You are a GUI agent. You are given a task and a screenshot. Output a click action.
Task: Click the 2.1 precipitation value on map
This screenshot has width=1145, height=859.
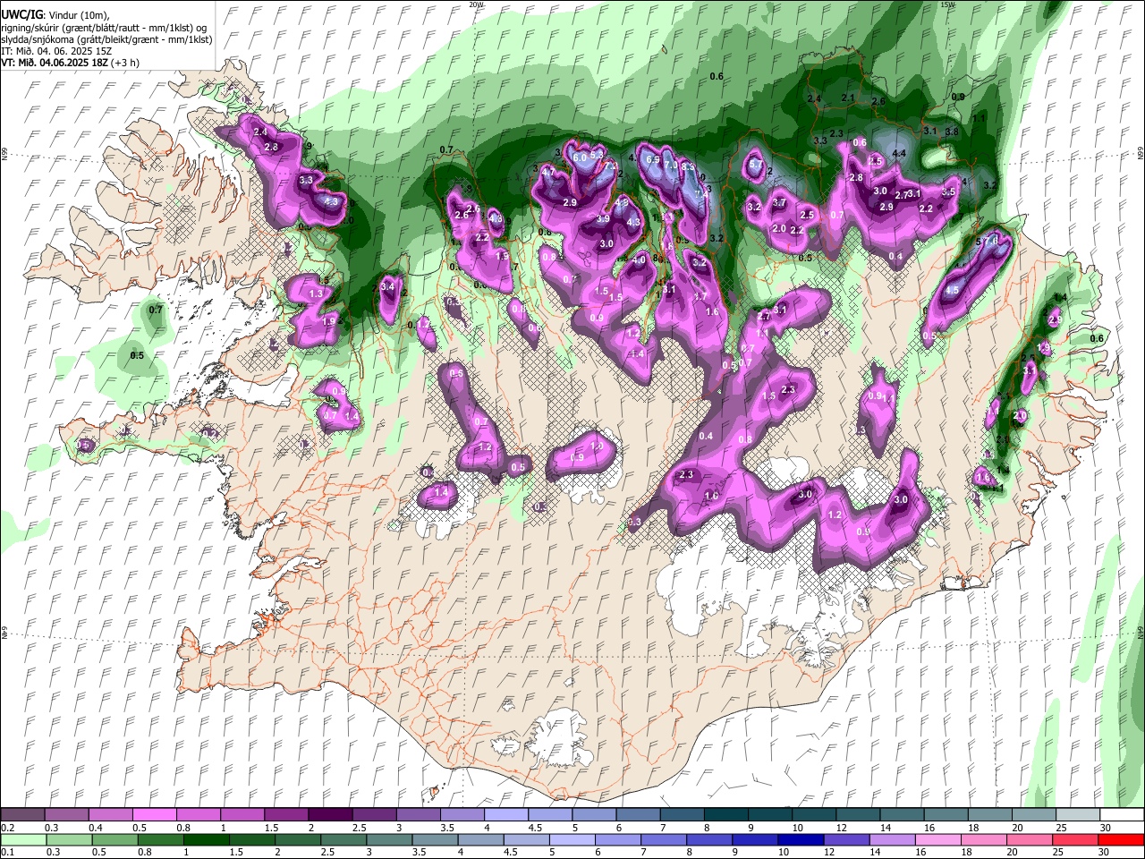point(849,98)
